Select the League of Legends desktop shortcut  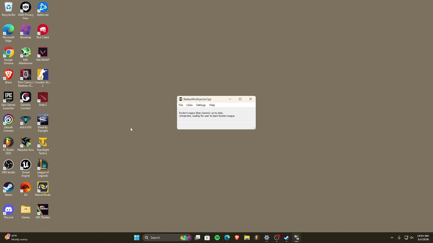tap(43, 168)
